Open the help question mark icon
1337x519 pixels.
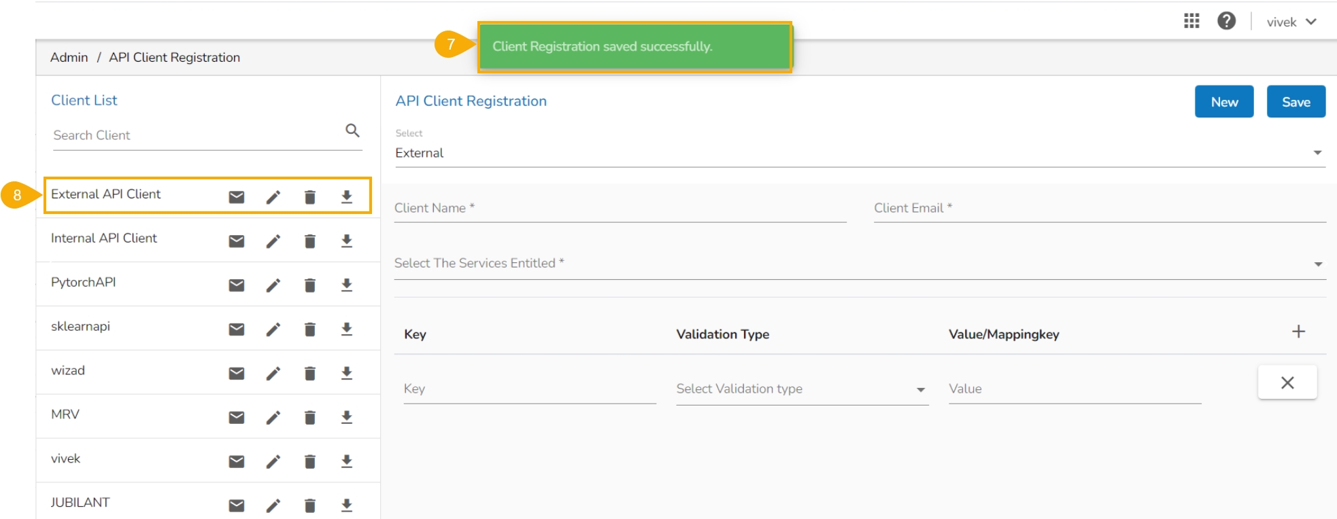pos(1226,21)
